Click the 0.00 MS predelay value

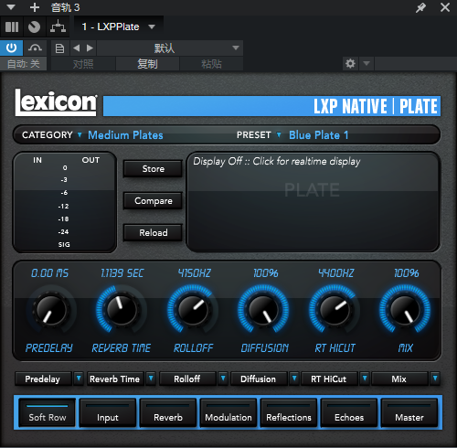tap(50, 273)
